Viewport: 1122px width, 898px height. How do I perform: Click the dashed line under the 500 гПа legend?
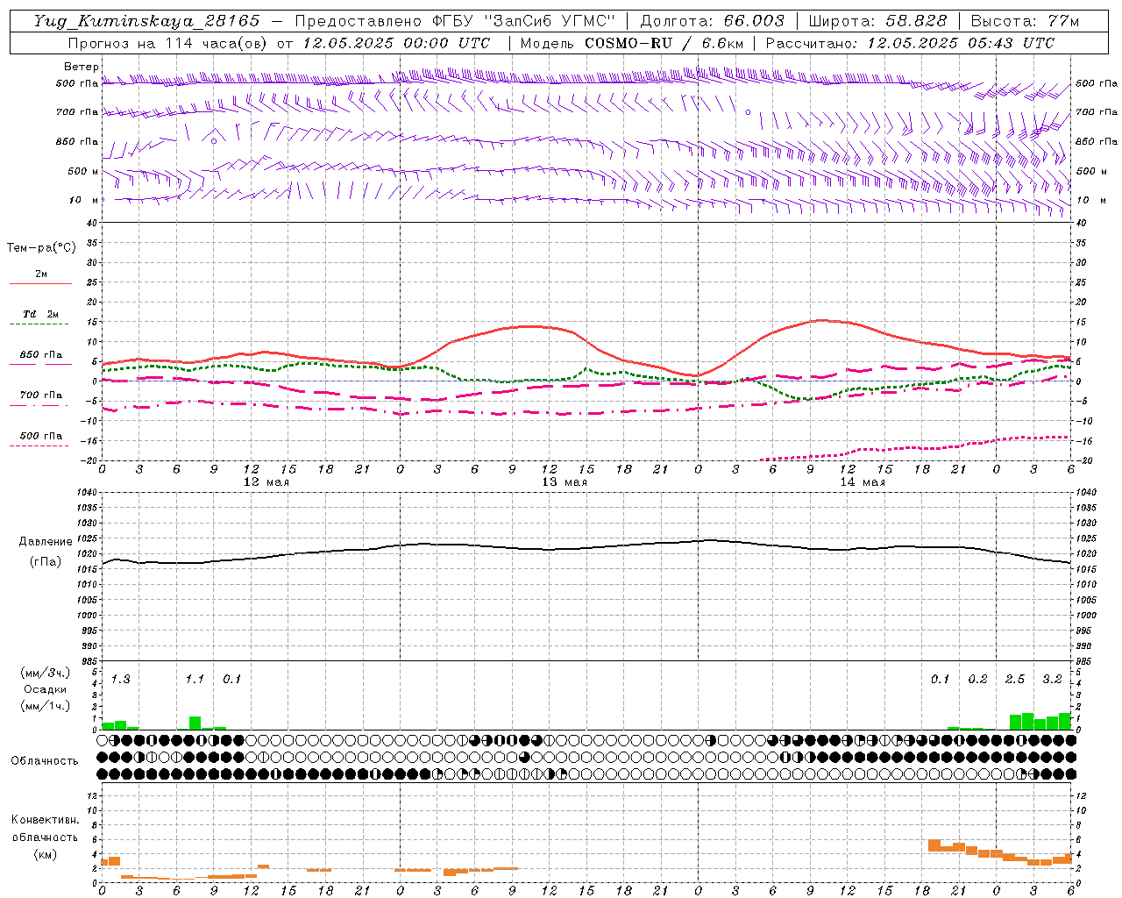[x=39, y=445]
